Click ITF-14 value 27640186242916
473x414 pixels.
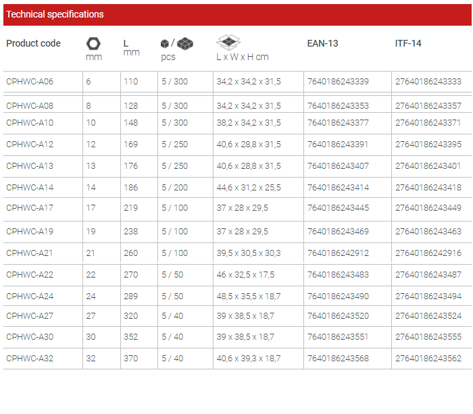coord(428,253)
